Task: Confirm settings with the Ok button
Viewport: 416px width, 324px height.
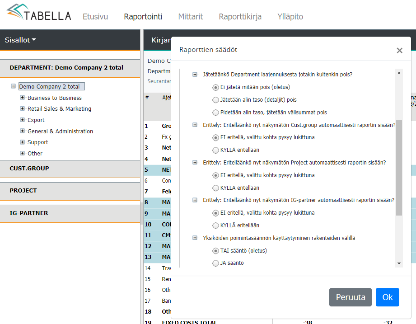Action: (387, 297)
